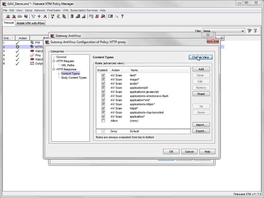Screen dimensions: 264x198
Task: Toggle the application/x-rtsp-tunnelled rule checkbox
Action: 103,112
